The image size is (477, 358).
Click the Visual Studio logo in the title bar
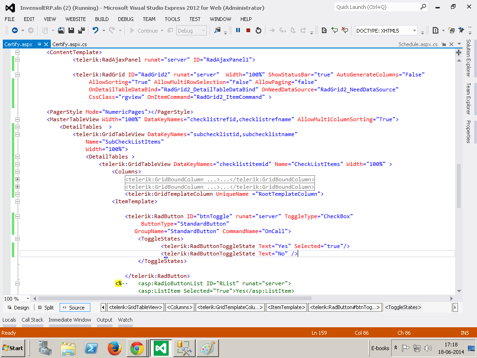pos(10,7)
